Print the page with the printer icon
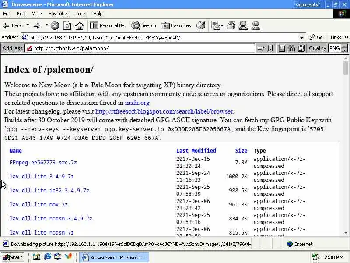350x263 pixels. tap(231, 25)
